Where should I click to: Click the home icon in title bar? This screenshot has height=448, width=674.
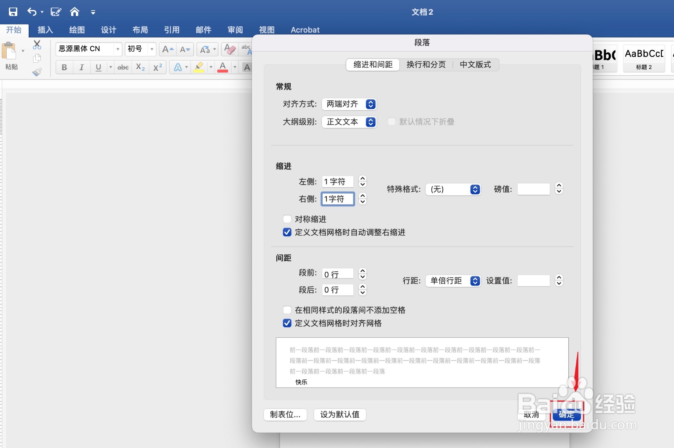coord(75,12)
